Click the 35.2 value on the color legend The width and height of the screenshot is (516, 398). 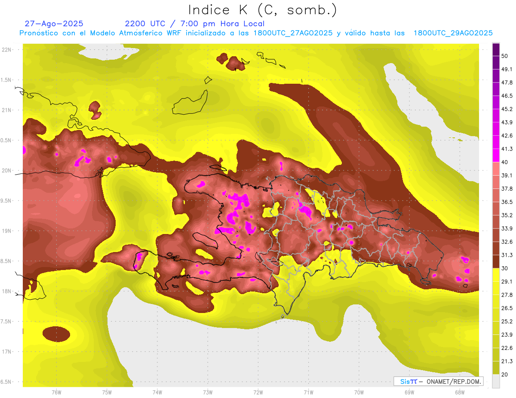[x=507, y=215]
